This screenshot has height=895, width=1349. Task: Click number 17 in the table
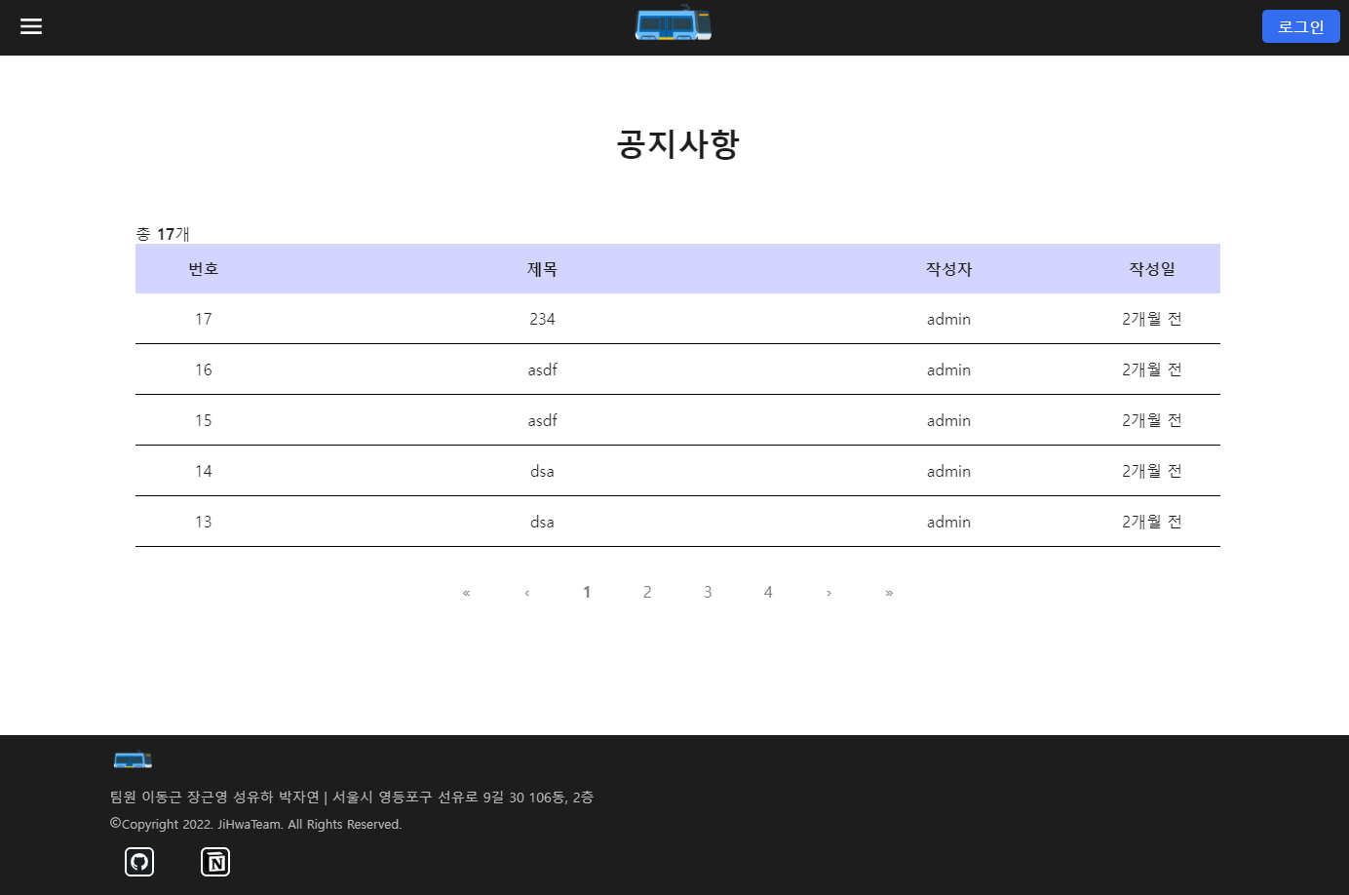point(203,319)
